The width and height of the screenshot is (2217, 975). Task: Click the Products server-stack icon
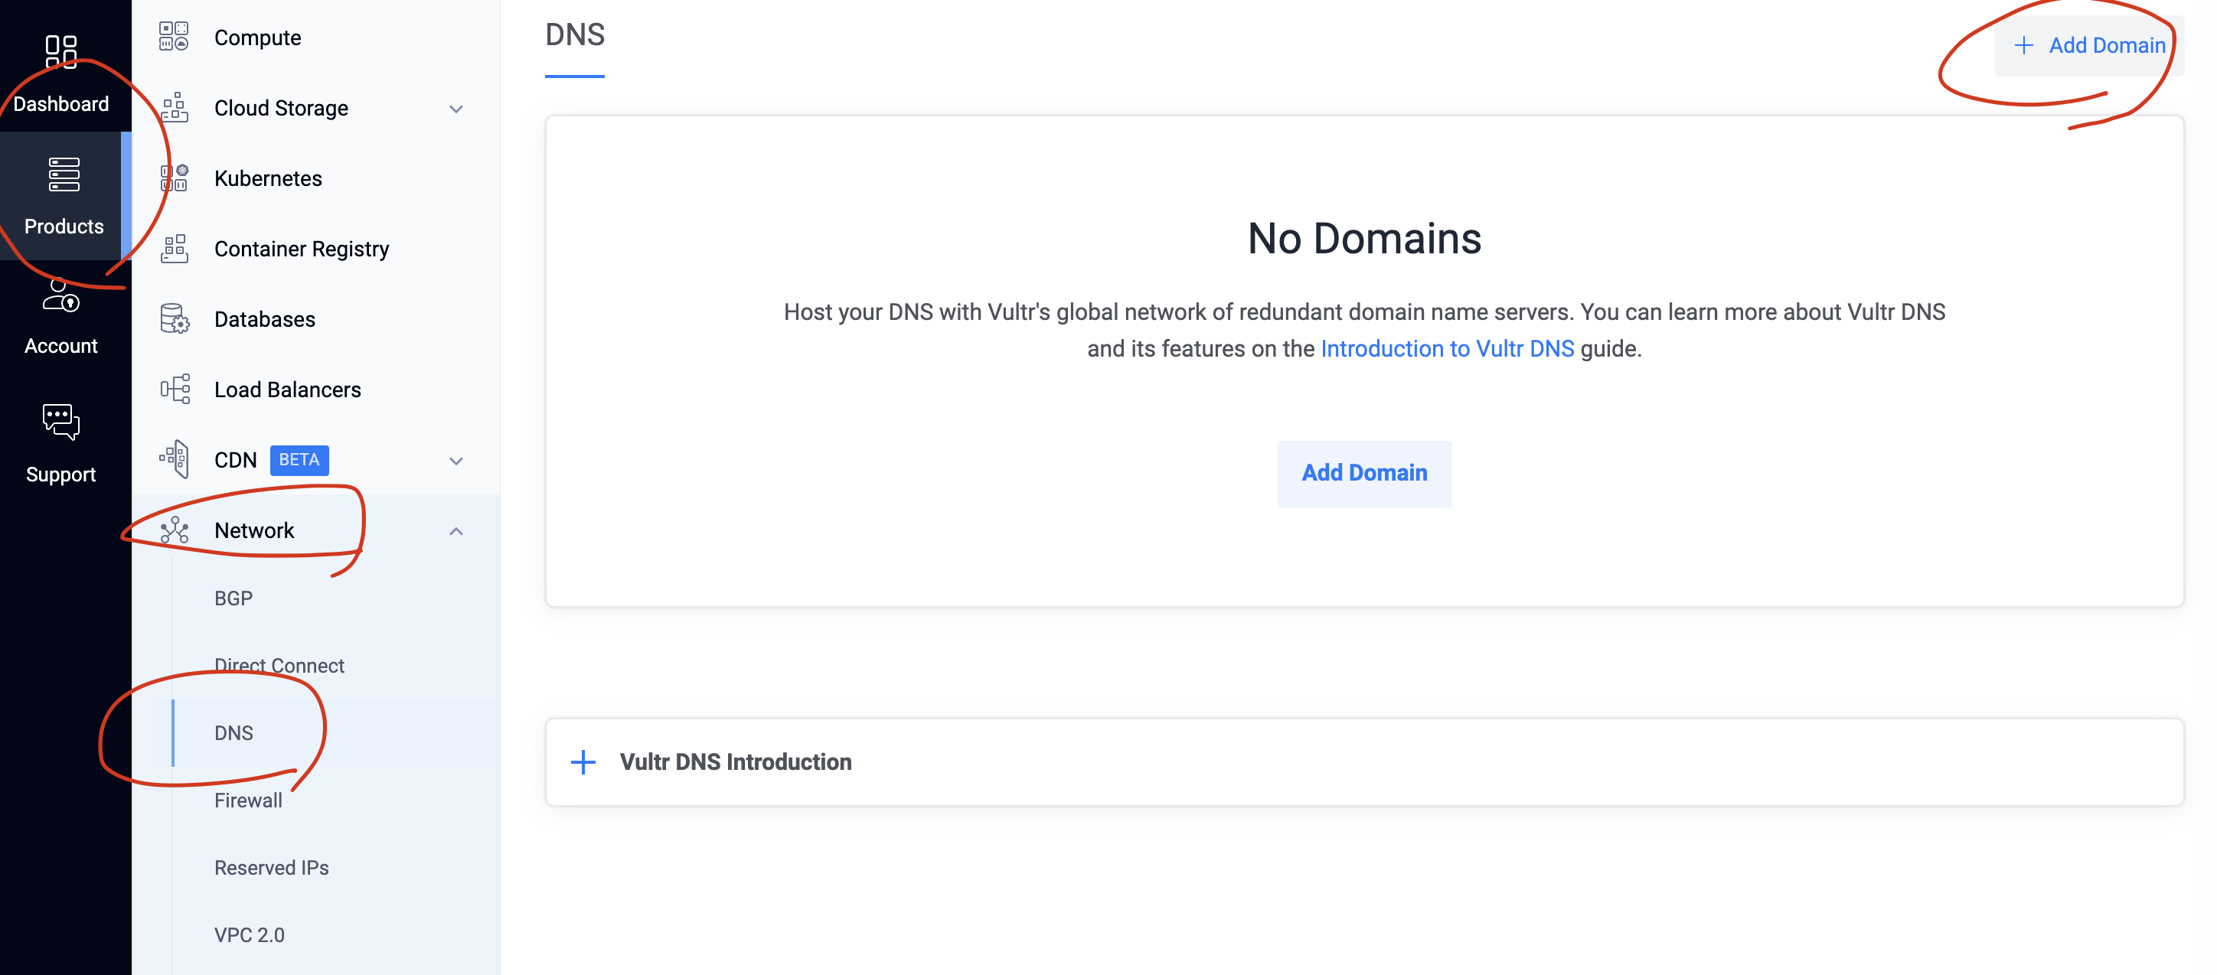(x=64, y=174)
